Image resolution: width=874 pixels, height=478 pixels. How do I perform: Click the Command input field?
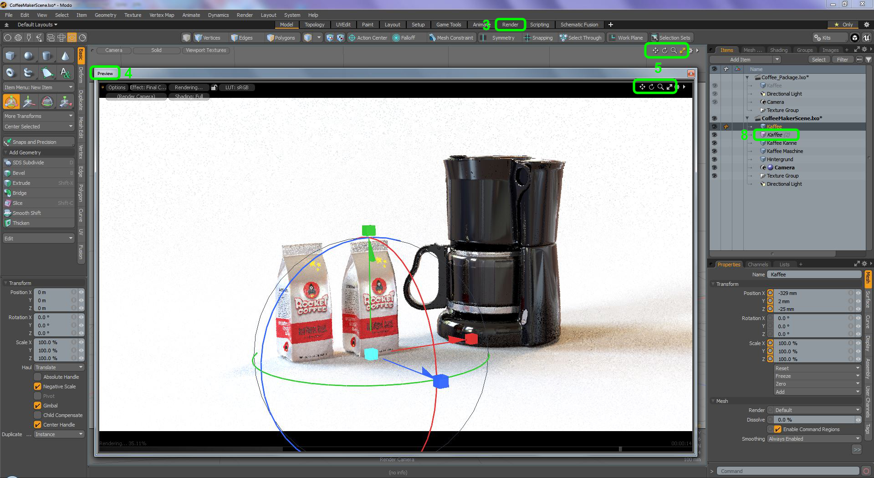788,471
